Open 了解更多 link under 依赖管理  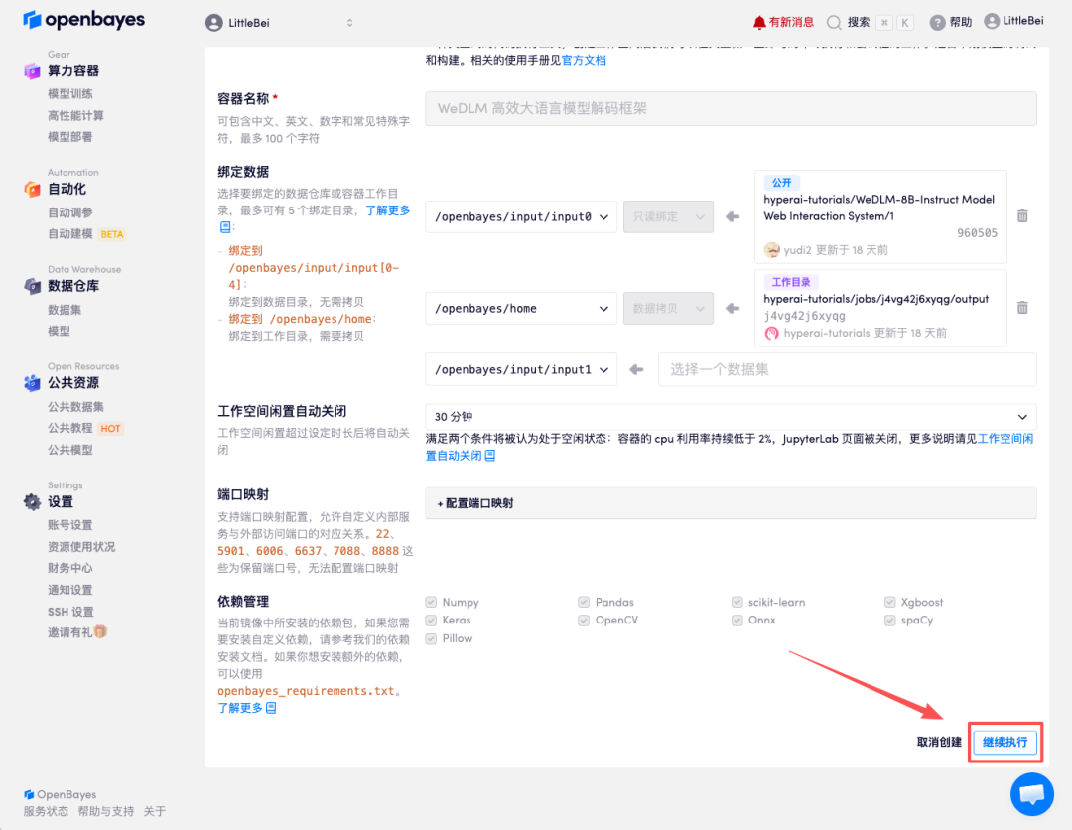tap(240, 708)
